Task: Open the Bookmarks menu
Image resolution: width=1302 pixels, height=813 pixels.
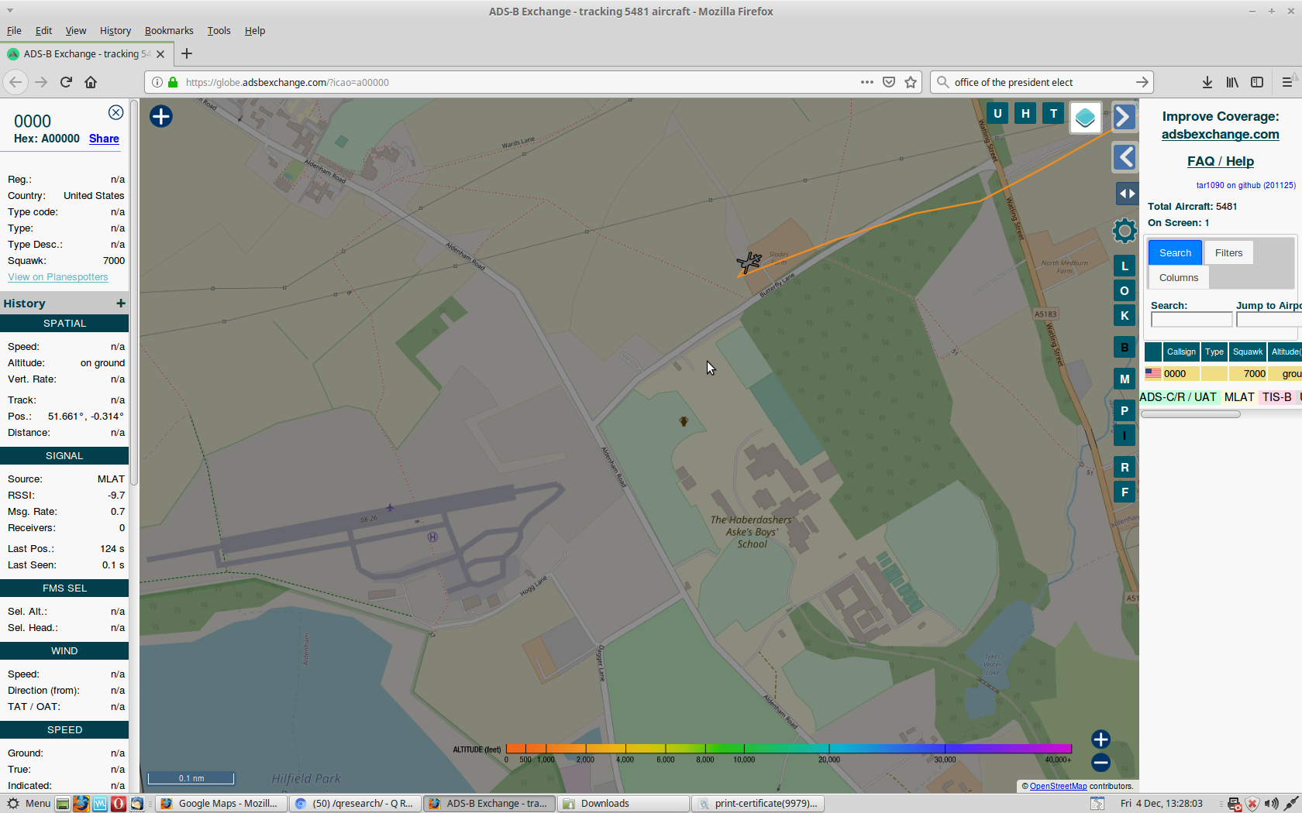Action: click(169, 31)
